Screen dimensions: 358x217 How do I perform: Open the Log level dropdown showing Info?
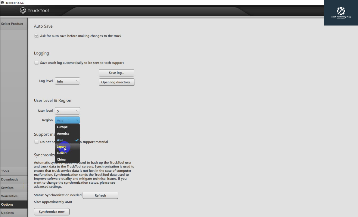pos(67,81)
